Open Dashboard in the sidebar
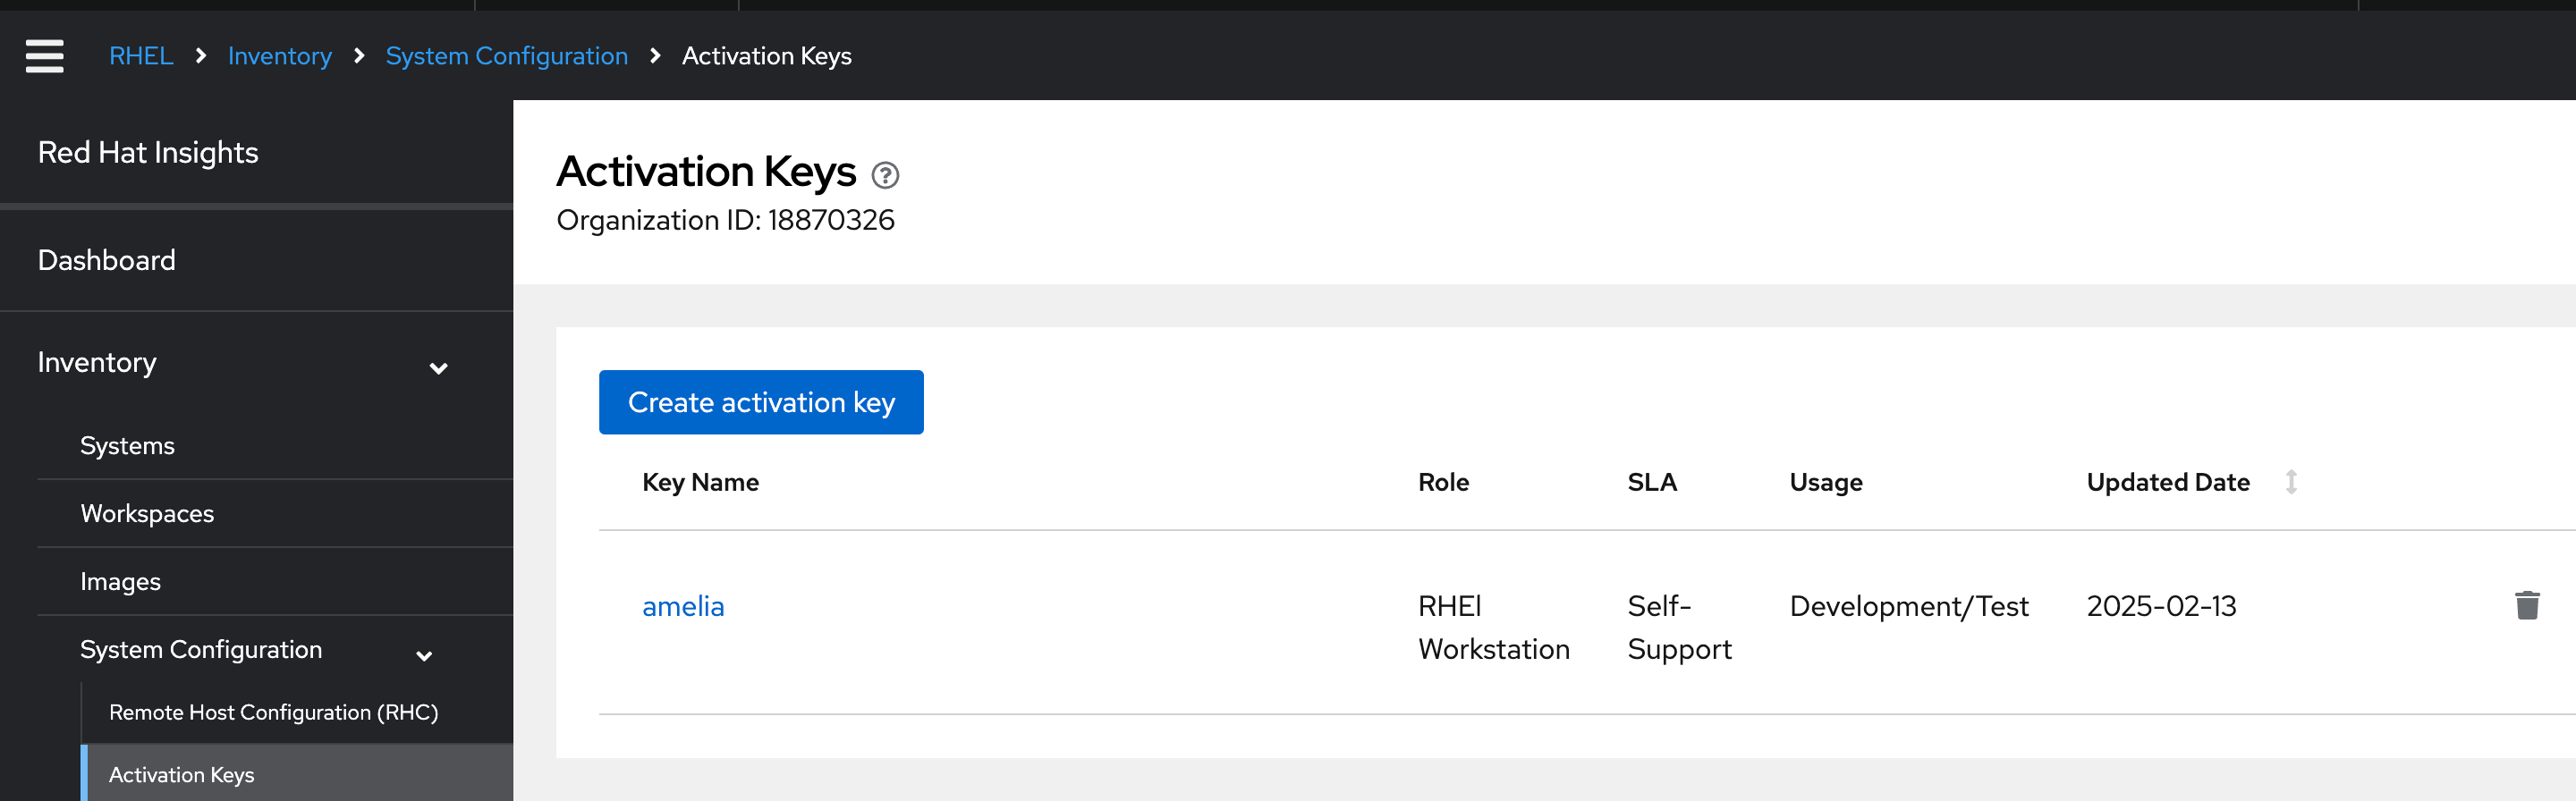Screen dimensions: 2576x801 coord(107,260)
